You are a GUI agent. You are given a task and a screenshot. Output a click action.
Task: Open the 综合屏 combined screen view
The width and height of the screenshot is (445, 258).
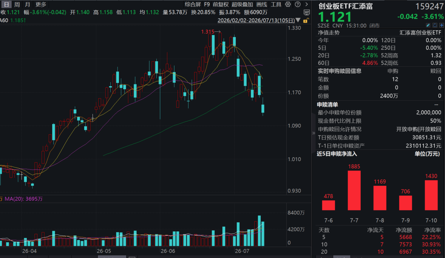click(x=193, y=4)
